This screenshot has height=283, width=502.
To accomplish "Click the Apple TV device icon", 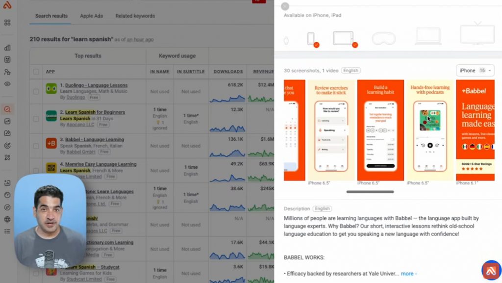I will [477, 35].
